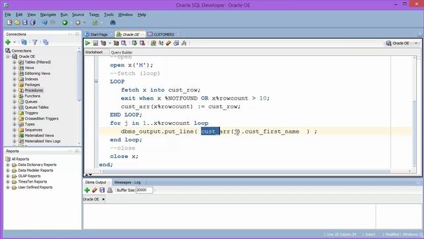Viewport: 424px width, 239px height.
Task: Click the To Upper/Lower case icon
Action: (x=161, y=43)
